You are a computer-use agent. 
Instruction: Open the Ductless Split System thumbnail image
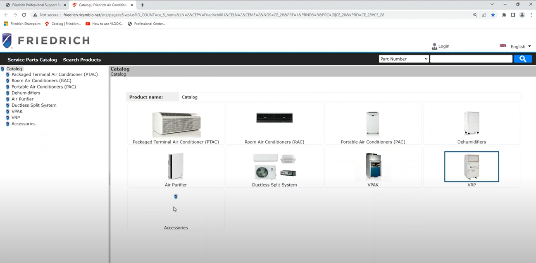(274, 166)
